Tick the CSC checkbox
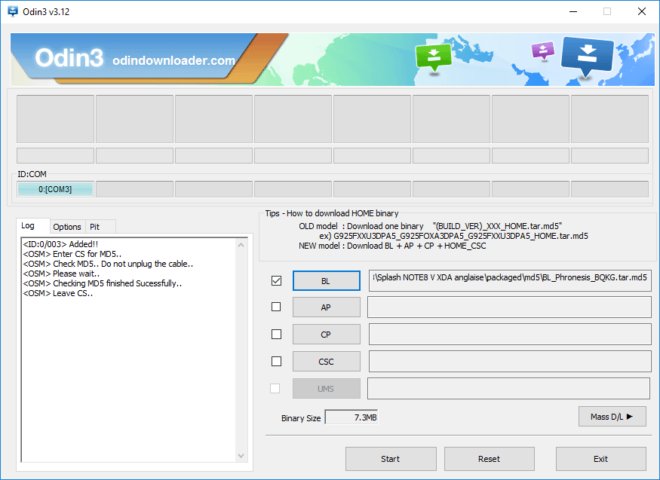Viewport: 660px width, 480px height. [276, 361]
